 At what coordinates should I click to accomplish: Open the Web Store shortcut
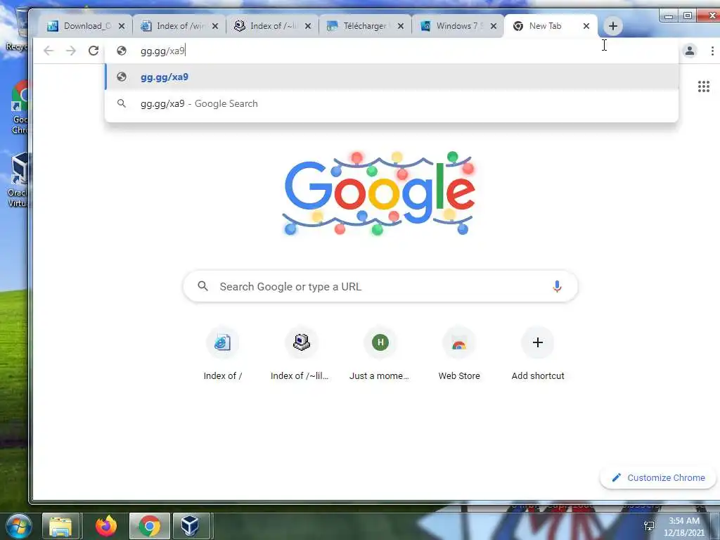click(x=458, y=354)
